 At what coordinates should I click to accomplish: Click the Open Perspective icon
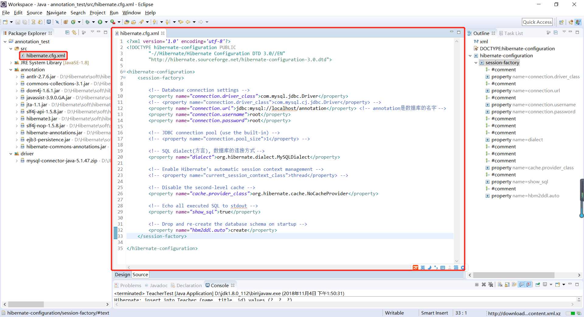point(561,22)
